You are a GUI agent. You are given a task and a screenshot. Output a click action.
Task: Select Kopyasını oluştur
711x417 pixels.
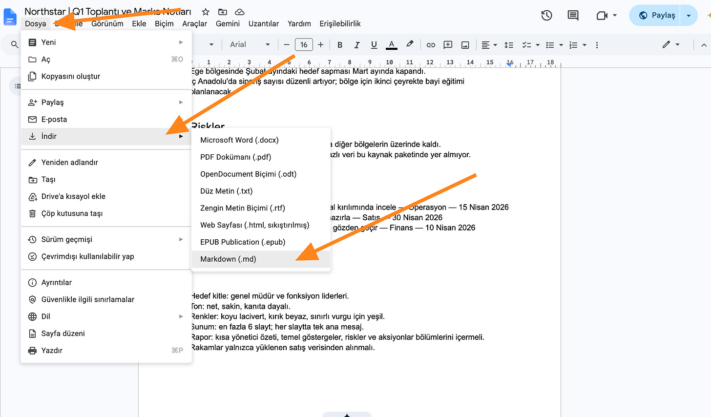[x=106, y=77]
